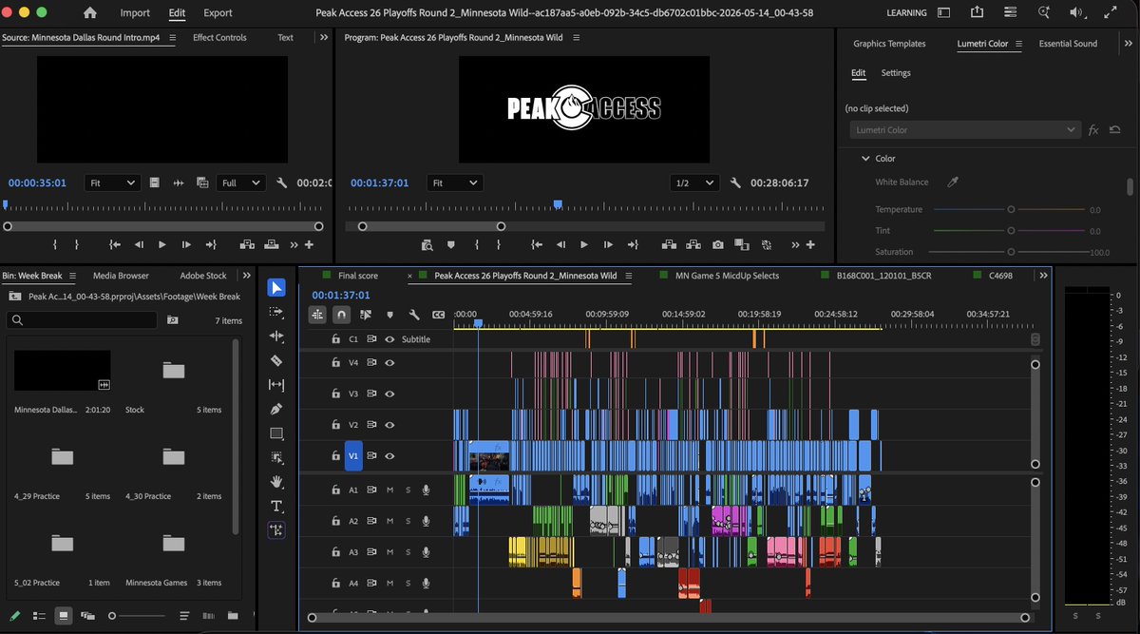Screen dimensions: 1140x634
Task: Open the Minnesota Games bin folder
Action: [x=173, y=544]
